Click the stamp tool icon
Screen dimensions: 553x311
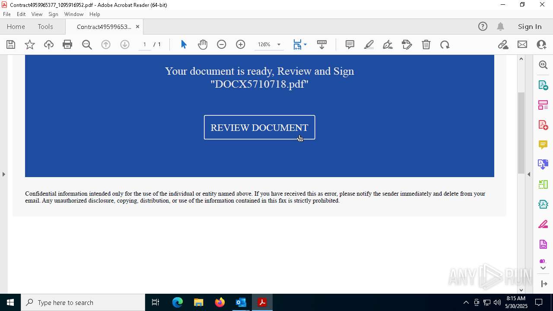coord(407,44)
